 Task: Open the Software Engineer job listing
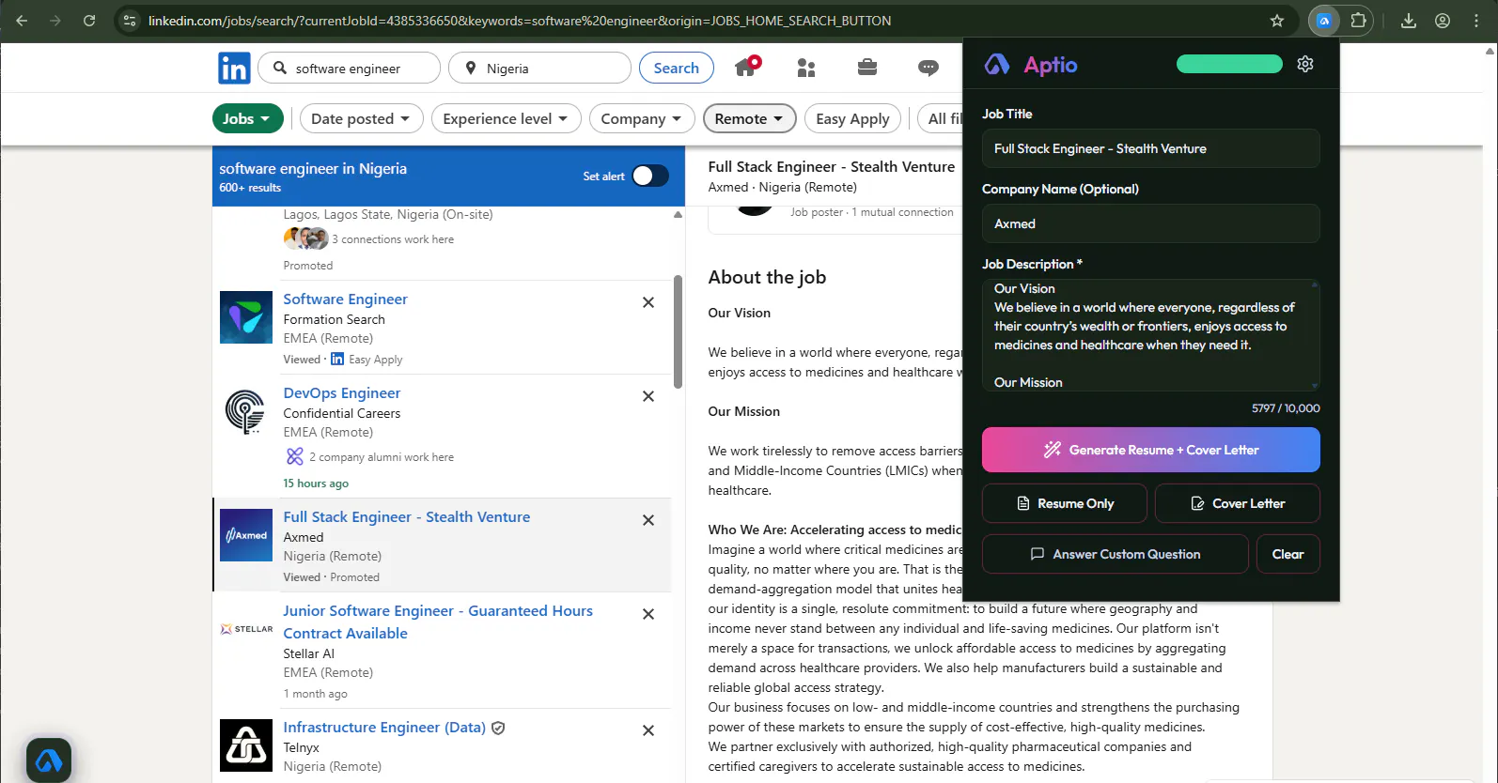346,299
